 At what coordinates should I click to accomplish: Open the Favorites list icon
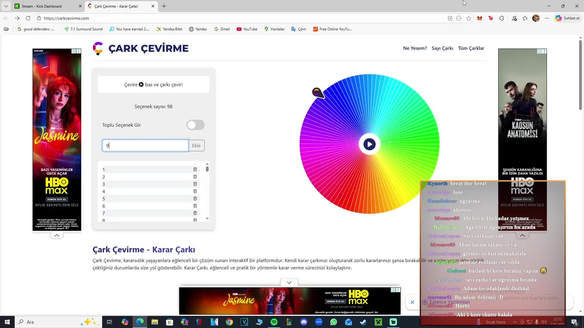525,18
